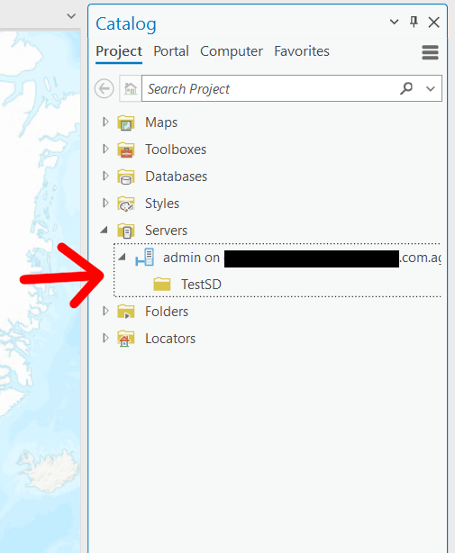Open the search options dropdown arrow
Screen dimensions: 455x553
pyautogui.click(x=431, y=88)
